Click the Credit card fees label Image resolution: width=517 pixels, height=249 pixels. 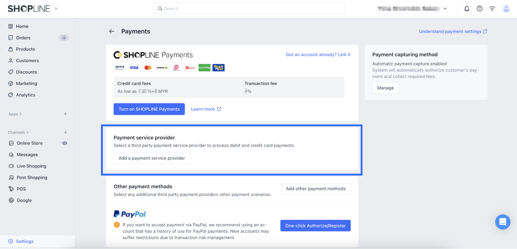[134, 84]
